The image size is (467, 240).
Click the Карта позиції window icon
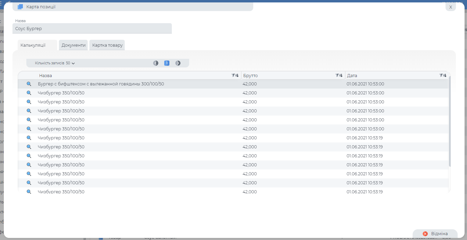pyautogui.click(x=20, y=7)
